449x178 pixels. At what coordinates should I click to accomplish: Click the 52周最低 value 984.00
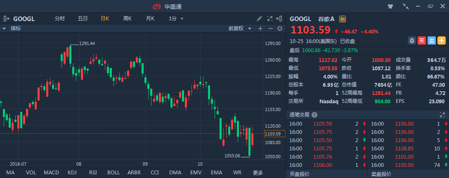[383, 101]
